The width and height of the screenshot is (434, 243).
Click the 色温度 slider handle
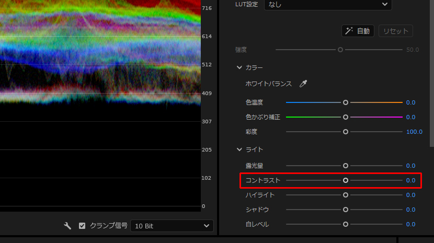coord(346,102)
